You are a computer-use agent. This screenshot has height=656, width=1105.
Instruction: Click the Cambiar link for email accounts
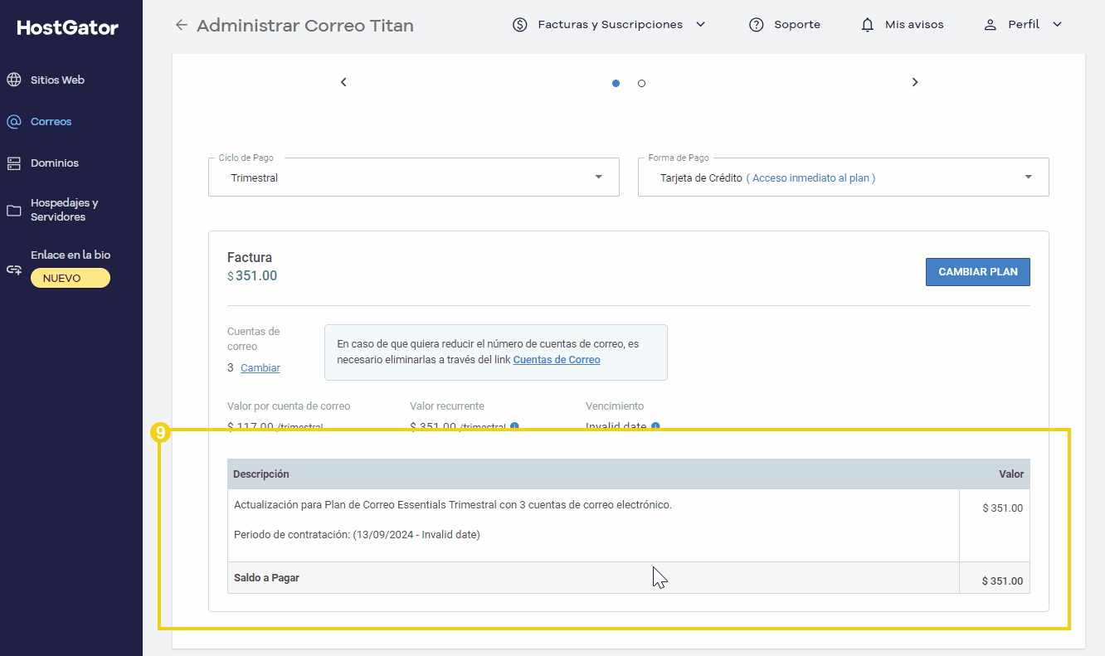[x=260, y=367]
